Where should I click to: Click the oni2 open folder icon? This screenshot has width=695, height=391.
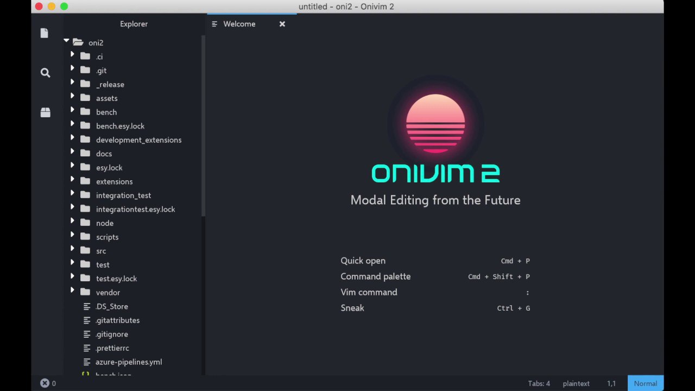[78, 42]
